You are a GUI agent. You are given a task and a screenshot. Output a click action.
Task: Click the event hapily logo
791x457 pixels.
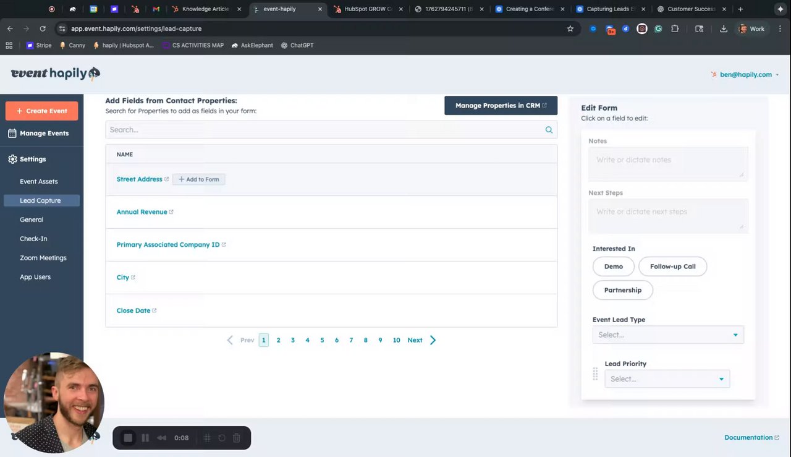point(56,74)
